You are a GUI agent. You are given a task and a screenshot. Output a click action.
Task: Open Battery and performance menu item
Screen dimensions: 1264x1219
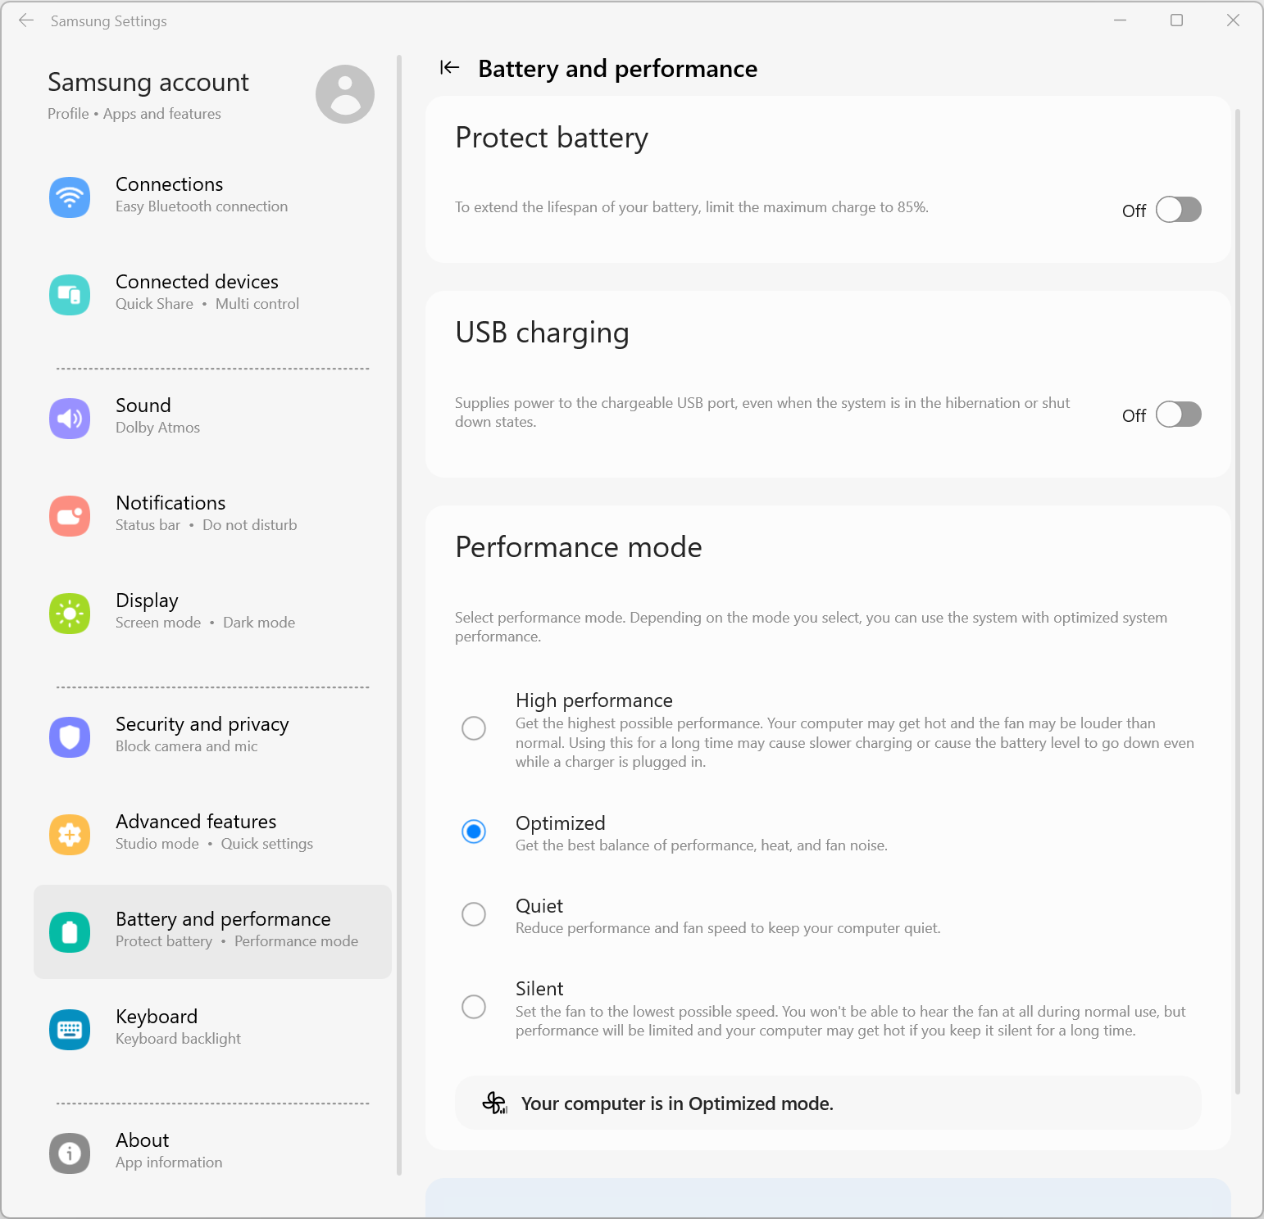tap(223, 931)
